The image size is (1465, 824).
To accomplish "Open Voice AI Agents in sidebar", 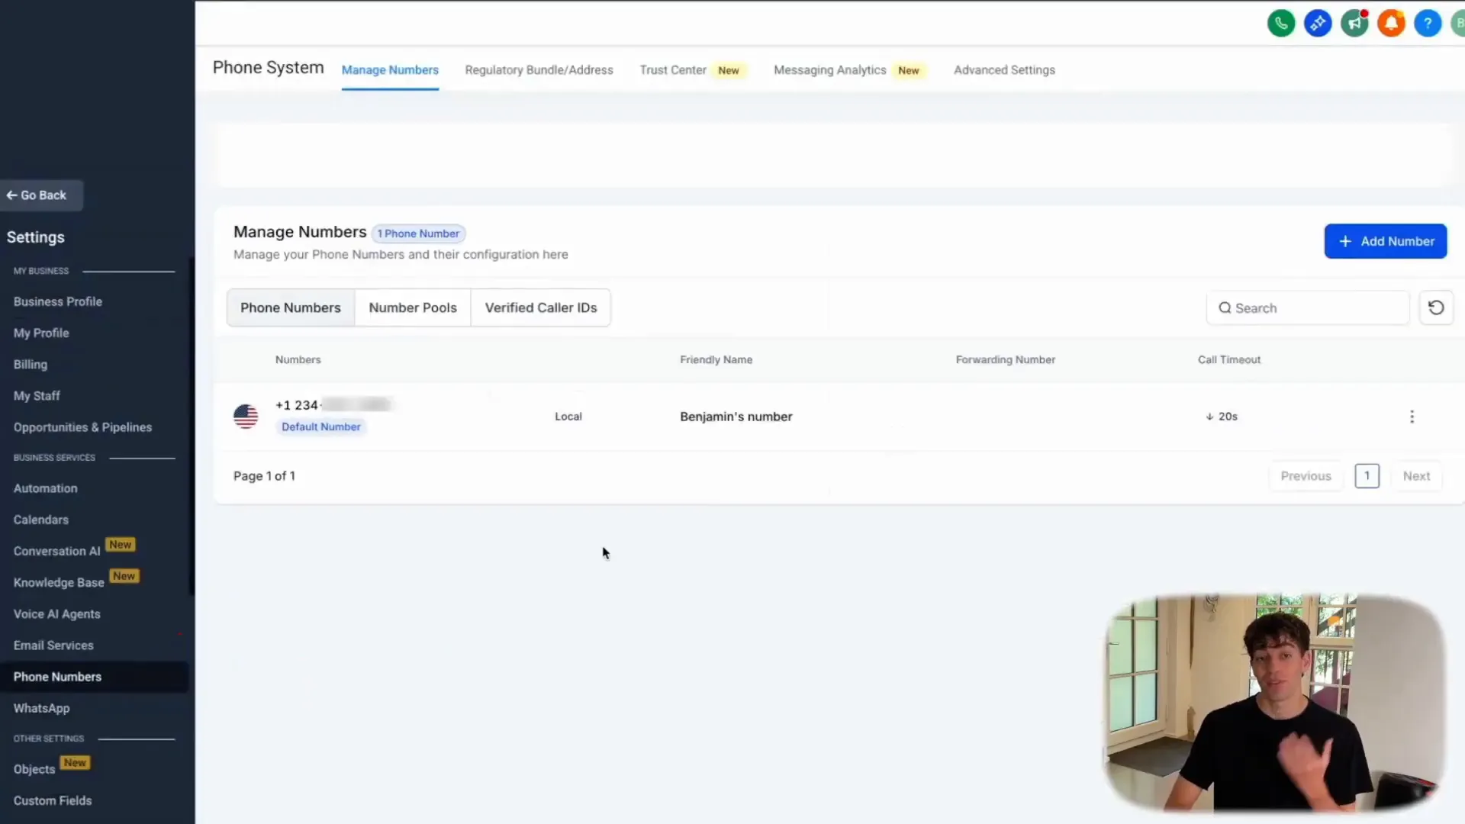I will coord(56,614).
